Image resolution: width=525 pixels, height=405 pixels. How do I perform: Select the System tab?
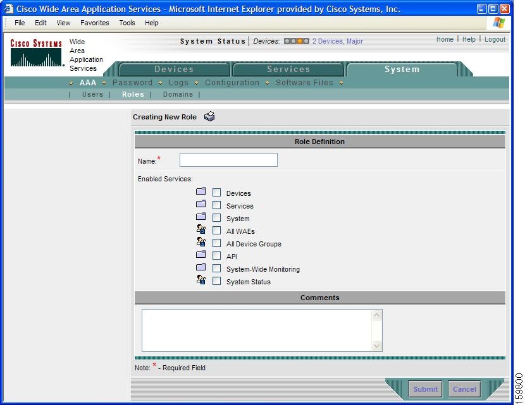point(402,70)
